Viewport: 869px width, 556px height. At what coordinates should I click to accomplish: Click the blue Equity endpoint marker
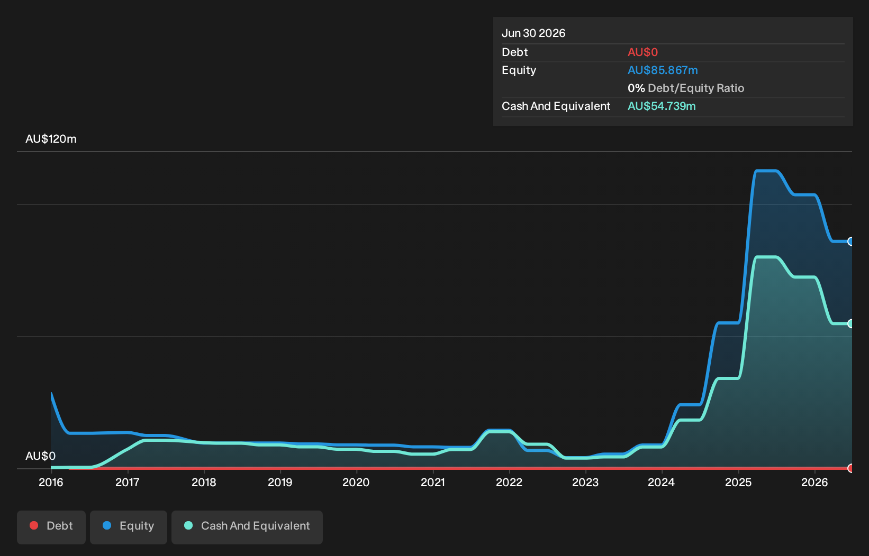(851, 242)
